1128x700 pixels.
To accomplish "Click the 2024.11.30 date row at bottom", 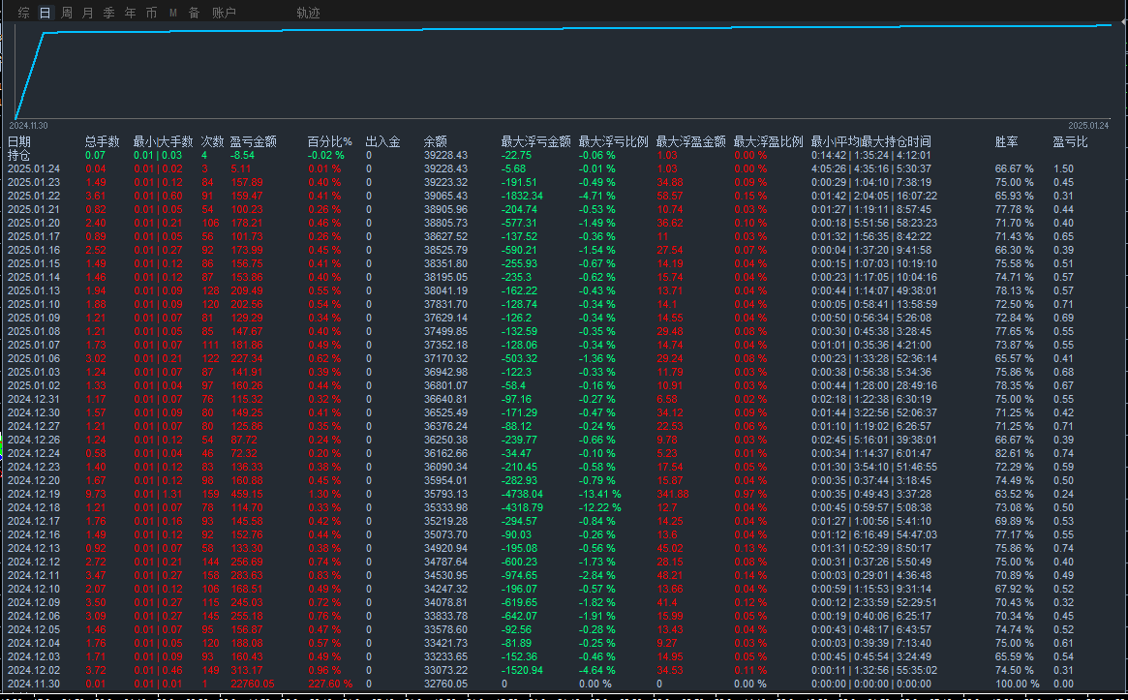I will (34, 684).
